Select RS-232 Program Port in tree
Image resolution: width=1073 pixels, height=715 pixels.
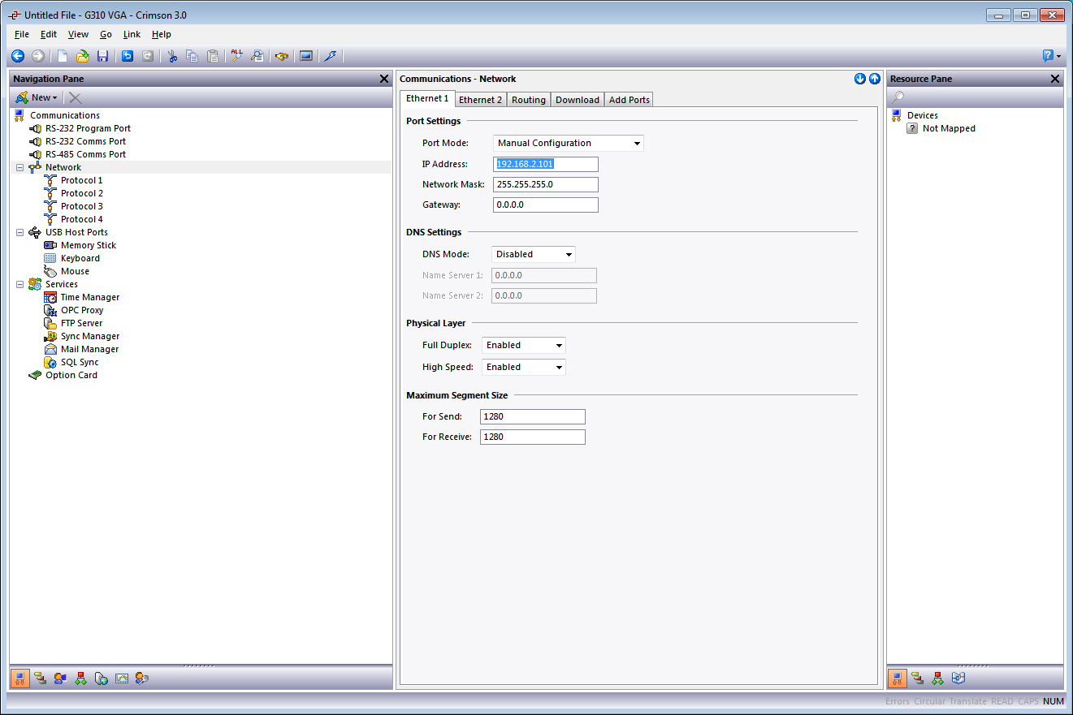pos(88,128)
